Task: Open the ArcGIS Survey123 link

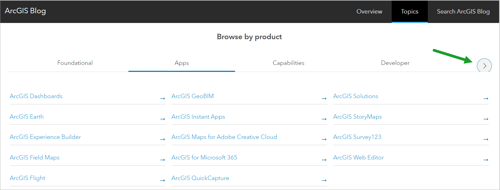Action: pos(357,137)
